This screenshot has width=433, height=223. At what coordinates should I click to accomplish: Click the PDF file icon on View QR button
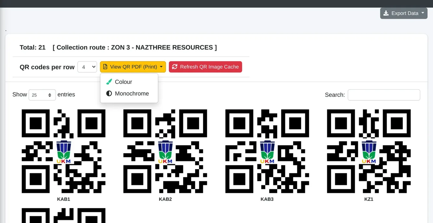point(105,67)
